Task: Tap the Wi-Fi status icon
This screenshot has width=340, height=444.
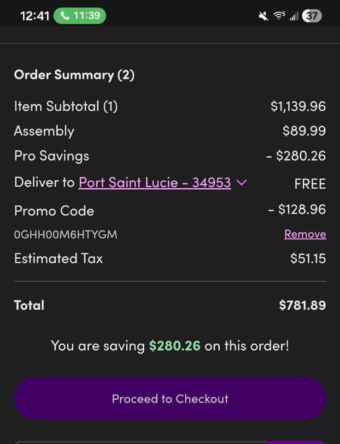Action: (x=279, y=16)
